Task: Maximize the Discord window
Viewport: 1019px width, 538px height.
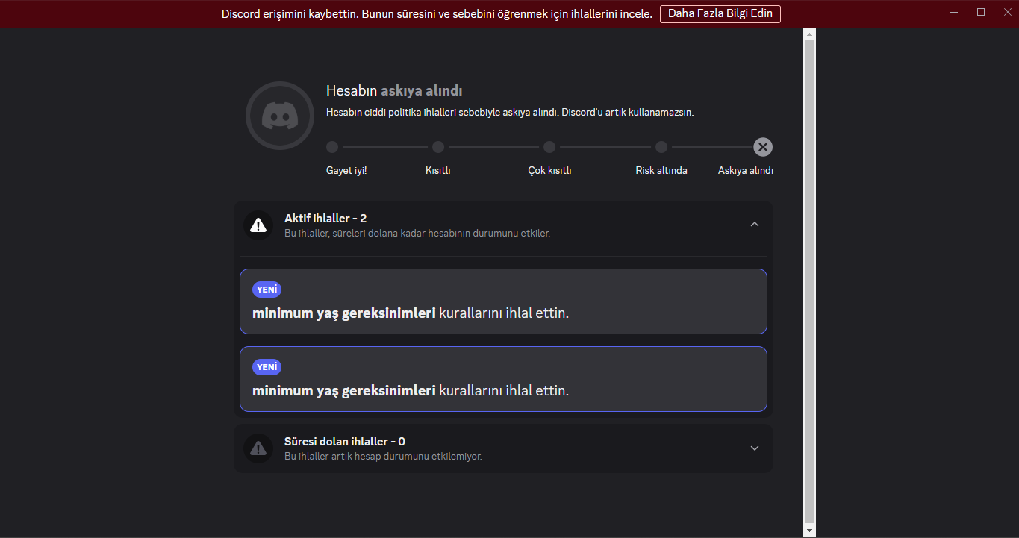Action: click(981, 12)
